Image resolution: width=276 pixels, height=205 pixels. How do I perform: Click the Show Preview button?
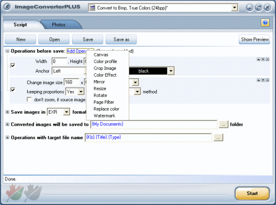(254, 39)
